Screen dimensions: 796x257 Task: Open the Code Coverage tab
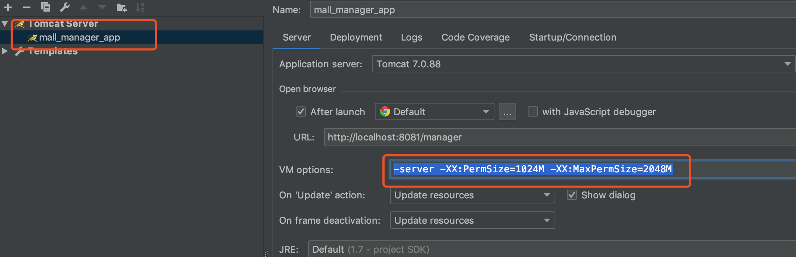pos(476,37)
